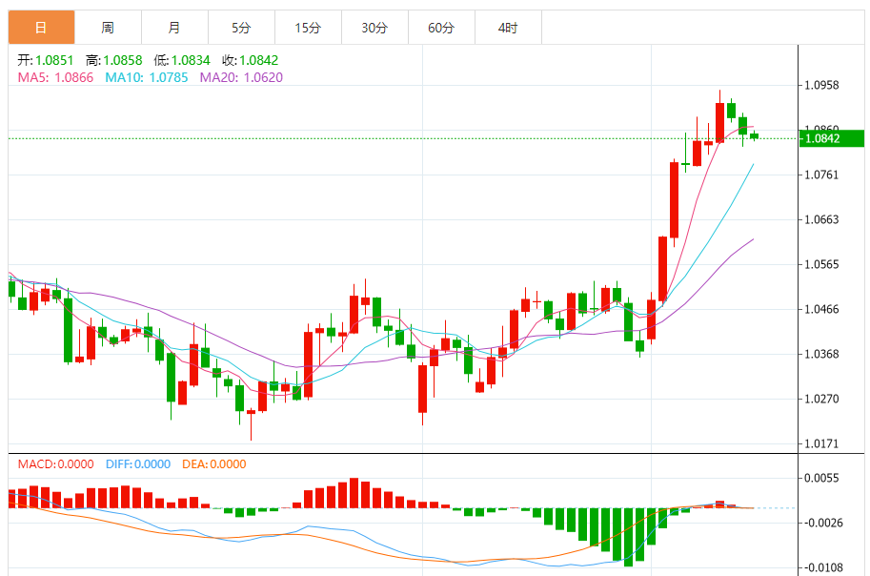Click the 1.0466 price axis label
Image resolution: width=870 pixels, height=576 pixels.
pos(821,309)
